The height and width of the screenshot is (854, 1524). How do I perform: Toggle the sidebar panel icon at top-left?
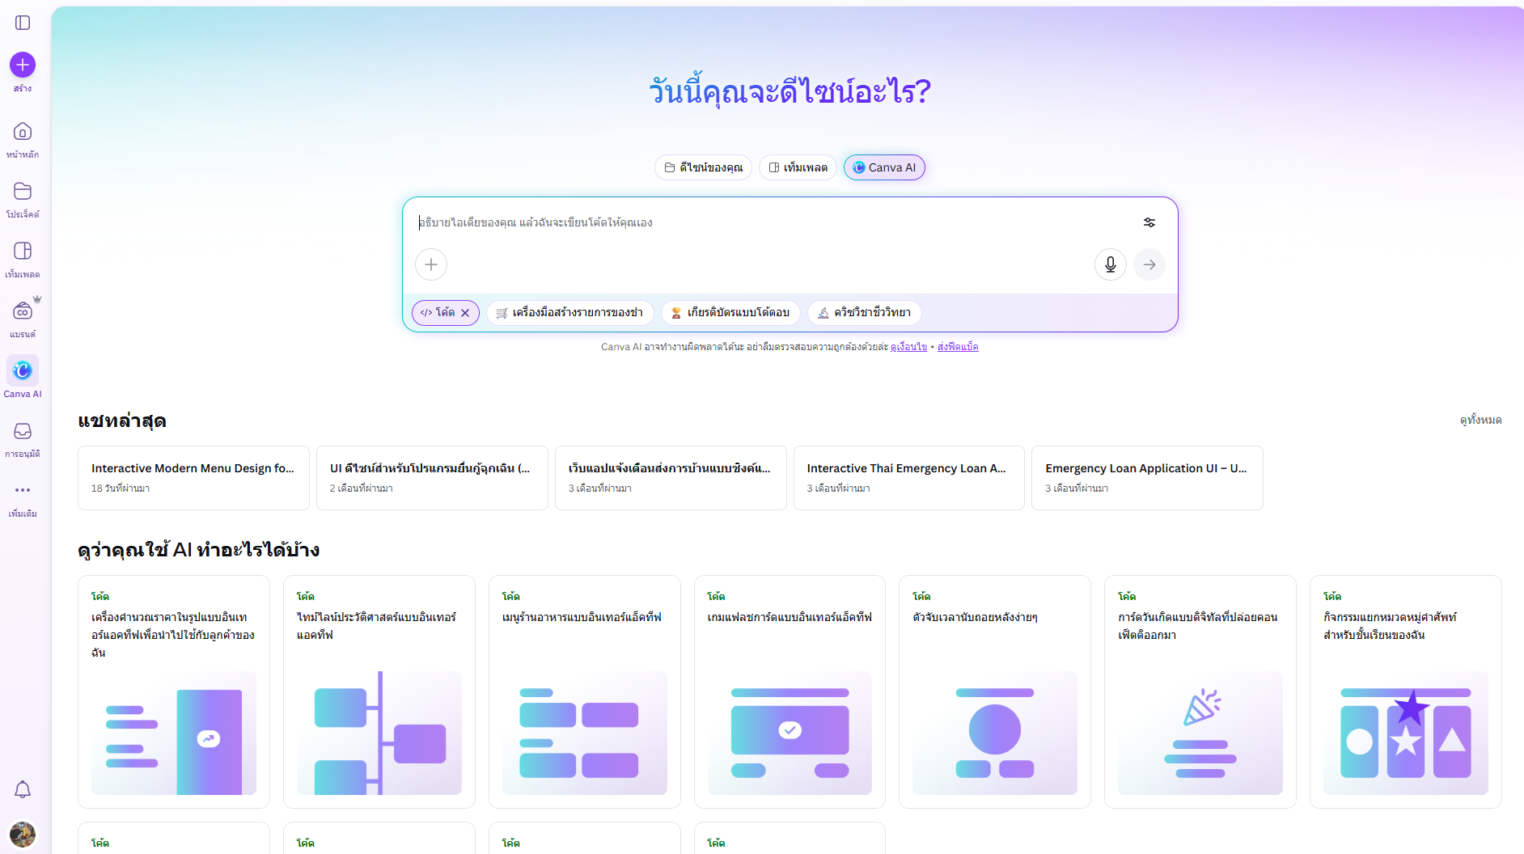[23, 23]
